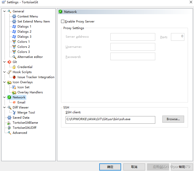The width and height of the screenshot is (194, 171).
Task: Select Alternative editor tree row
Action: click(x=30, y=57)
